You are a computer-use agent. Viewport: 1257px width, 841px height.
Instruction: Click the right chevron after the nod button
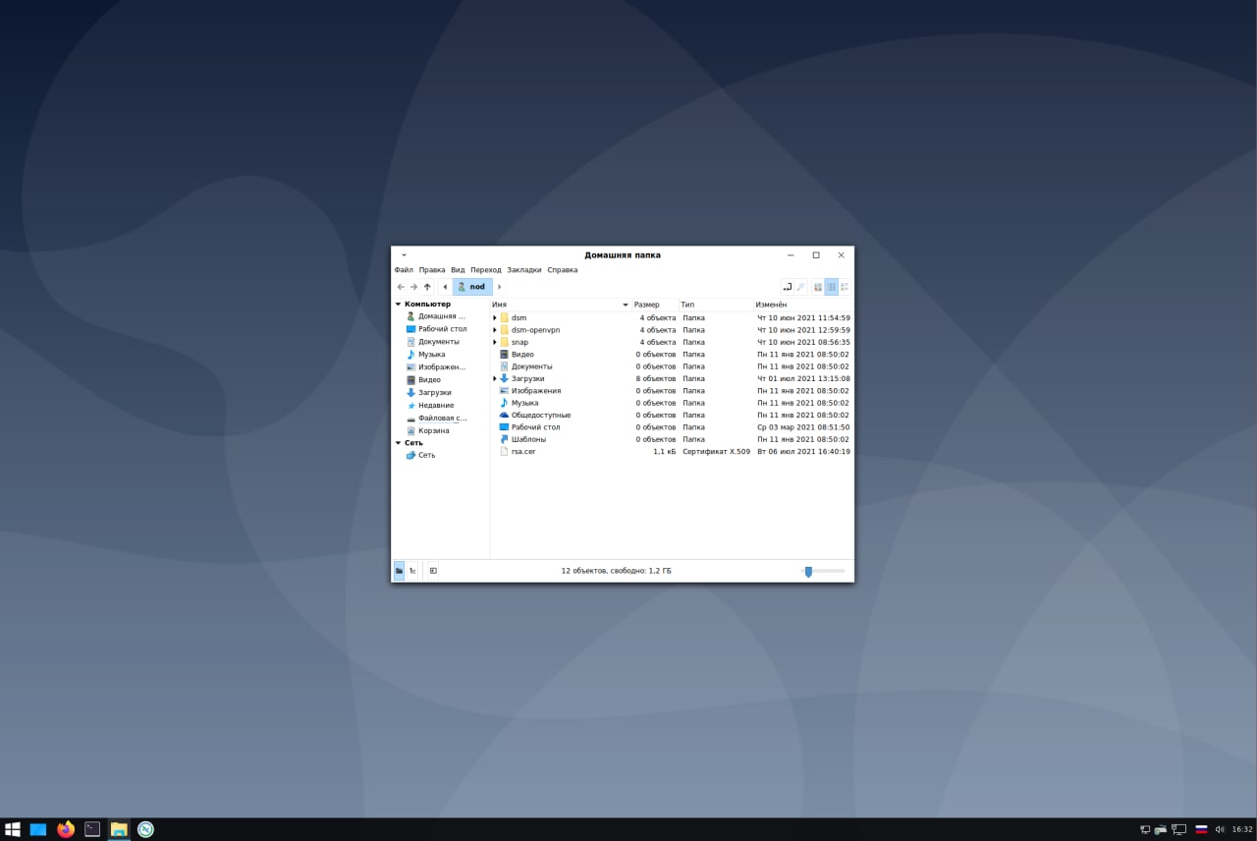coord(499,287)
